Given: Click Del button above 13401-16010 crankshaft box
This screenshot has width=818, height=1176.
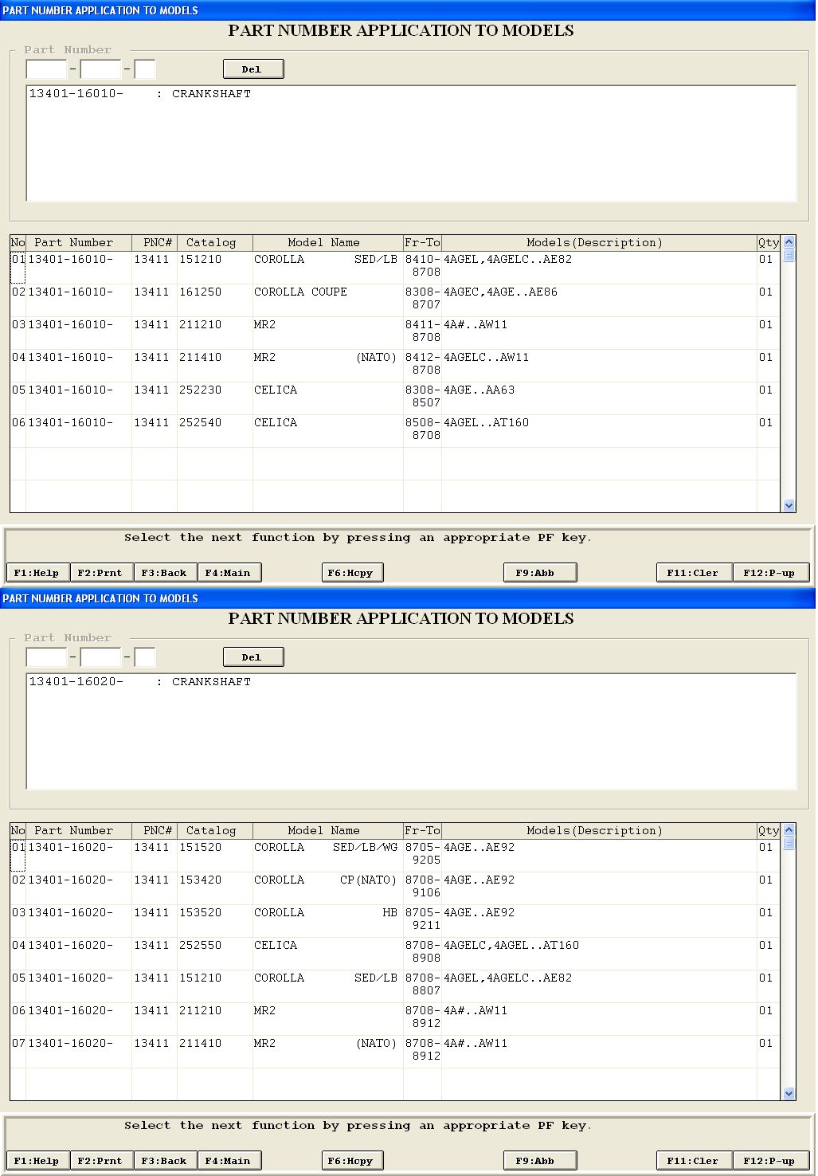Looking at the screenshot, I should (x=252, y=69).
